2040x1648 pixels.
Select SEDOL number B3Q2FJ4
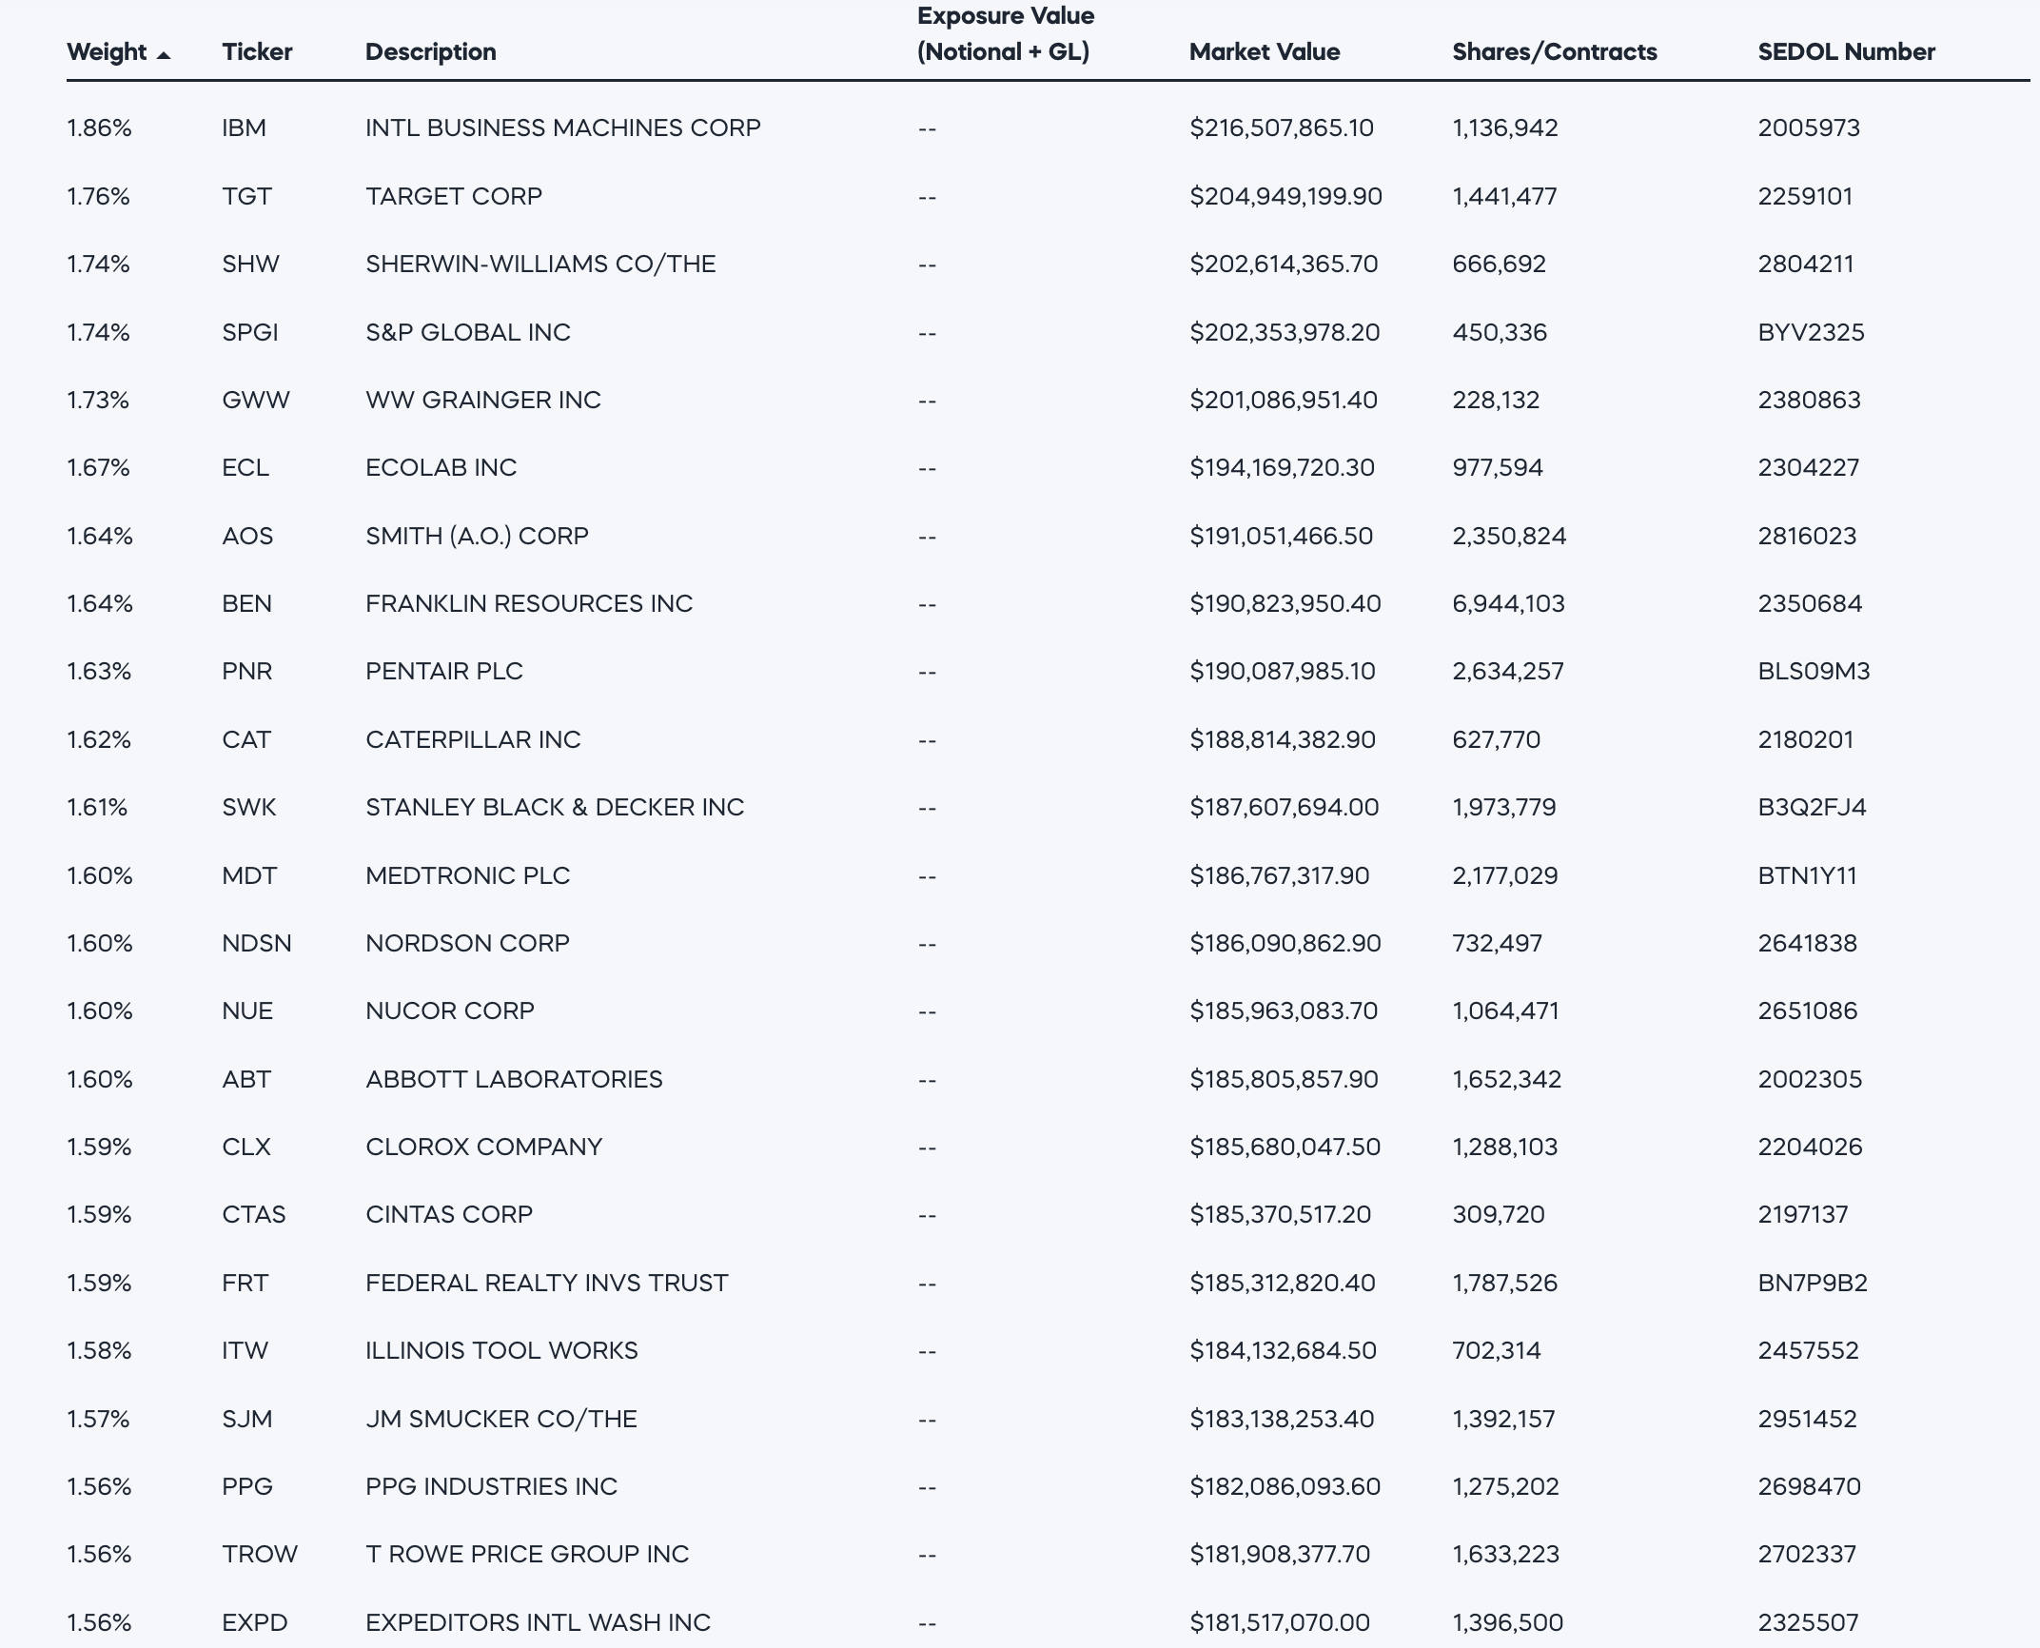pos(1812,807)
